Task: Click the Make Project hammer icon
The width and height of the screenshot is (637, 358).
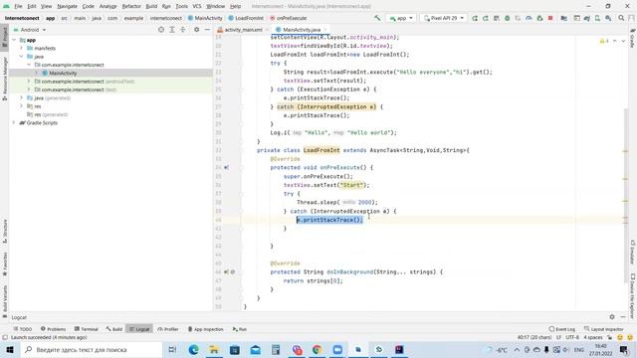Action: (x=377, y=18)
